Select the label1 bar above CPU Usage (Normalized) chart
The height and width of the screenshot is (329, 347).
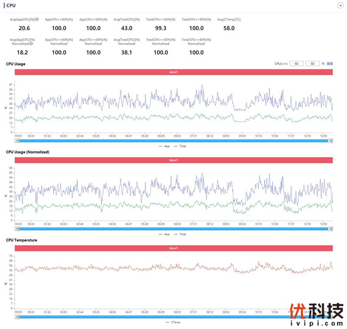[x=173, y=160]
